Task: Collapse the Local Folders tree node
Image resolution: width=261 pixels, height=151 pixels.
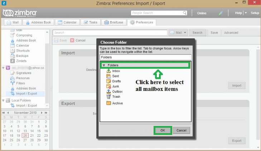Action: (3, 101)
